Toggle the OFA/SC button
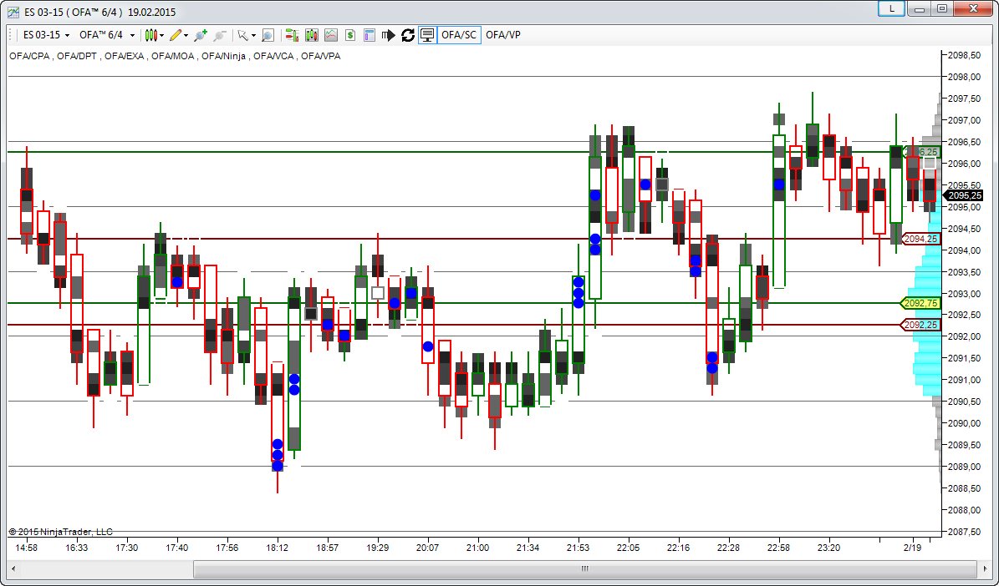Screen dimensions: 999x586 (459, 35)
